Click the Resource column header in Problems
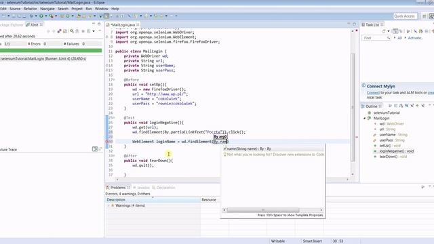This screenshot has height=244, width=434. pos(209,200)
